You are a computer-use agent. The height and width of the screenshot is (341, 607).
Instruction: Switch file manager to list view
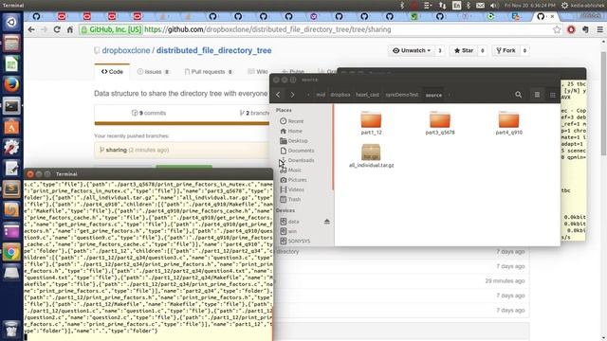[537, 95]
